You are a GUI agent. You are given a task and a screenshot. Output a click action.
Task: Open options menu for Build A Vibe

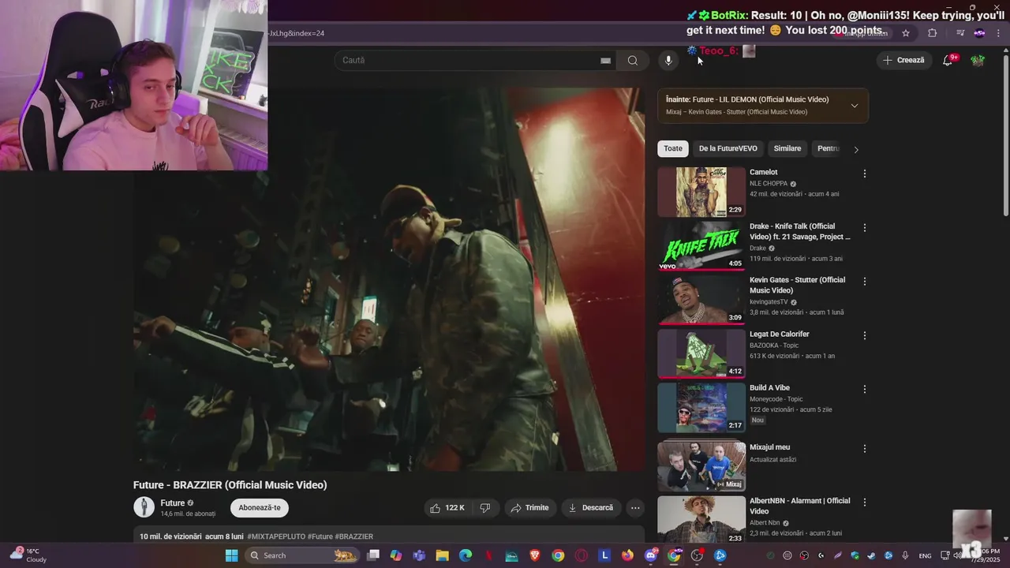tap(865, 389)
